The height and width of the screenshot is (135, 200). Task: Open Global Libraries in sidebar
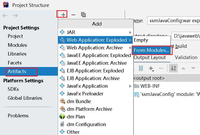click(25, 98)
